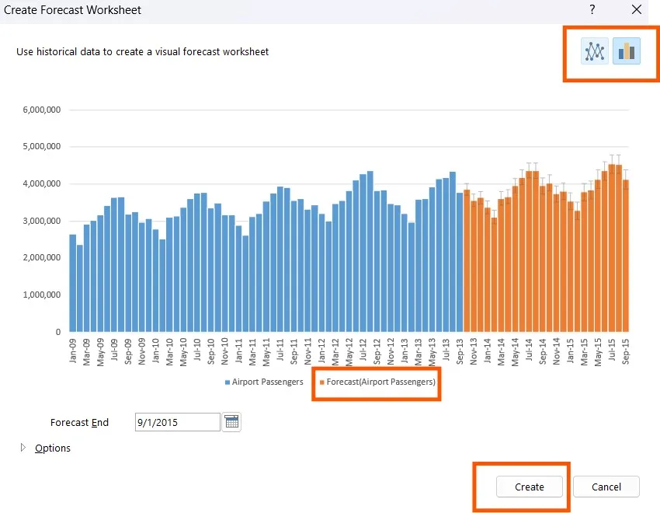
Task: Select the Forecast(Airport Passengers) legend label
Action: point(380,382)
